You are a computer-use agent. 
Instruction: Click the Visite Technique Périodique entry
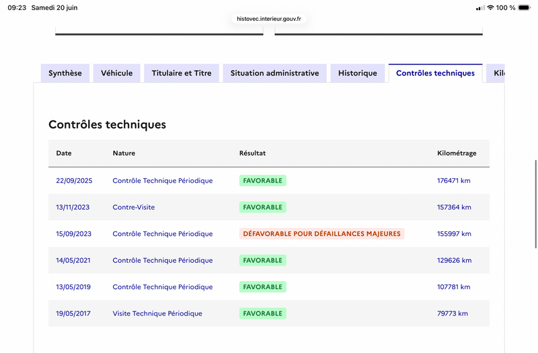(x=157, y=313)
